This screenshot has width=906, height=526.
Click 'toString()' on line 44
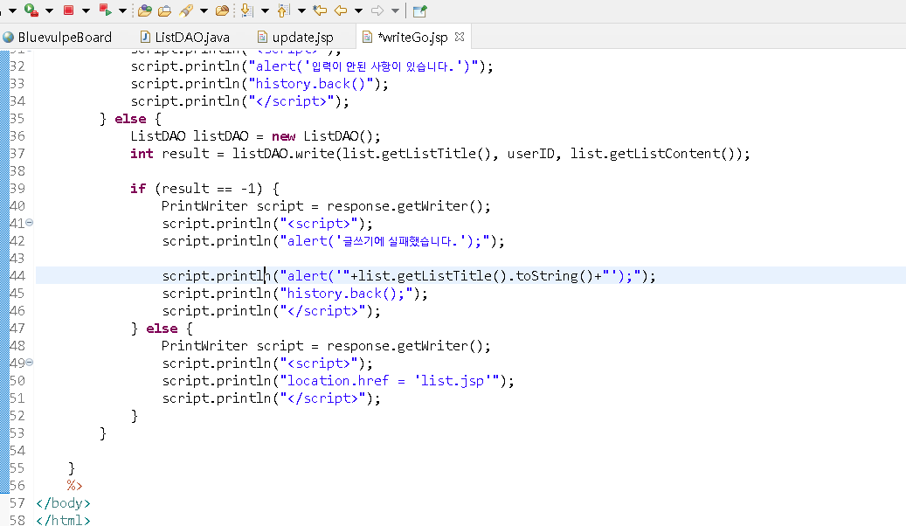[x=555, y=276]
